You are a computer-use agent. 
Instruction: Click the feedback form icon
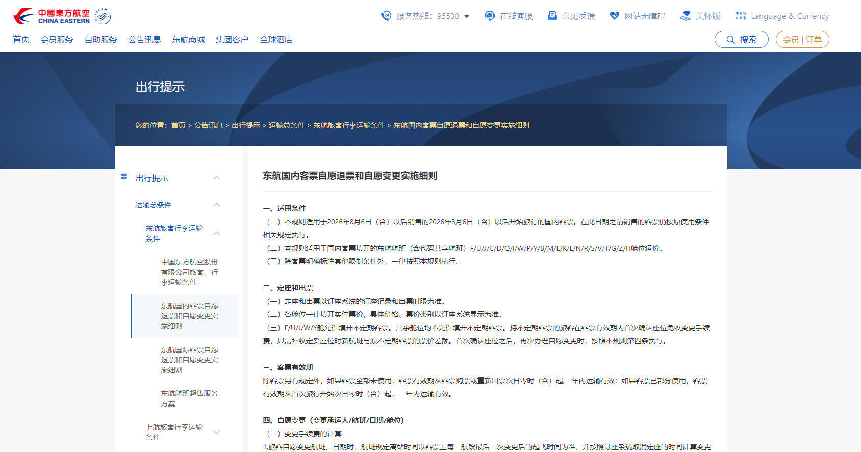click(x=552, y=16)
